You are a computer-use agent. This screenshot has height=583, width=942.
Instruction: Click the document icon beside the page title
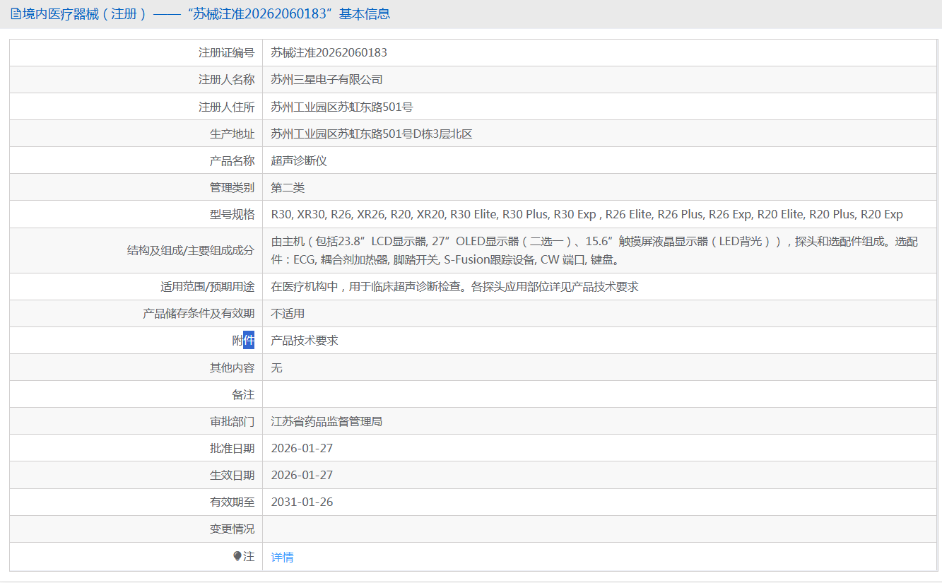(x=16, y=14)
